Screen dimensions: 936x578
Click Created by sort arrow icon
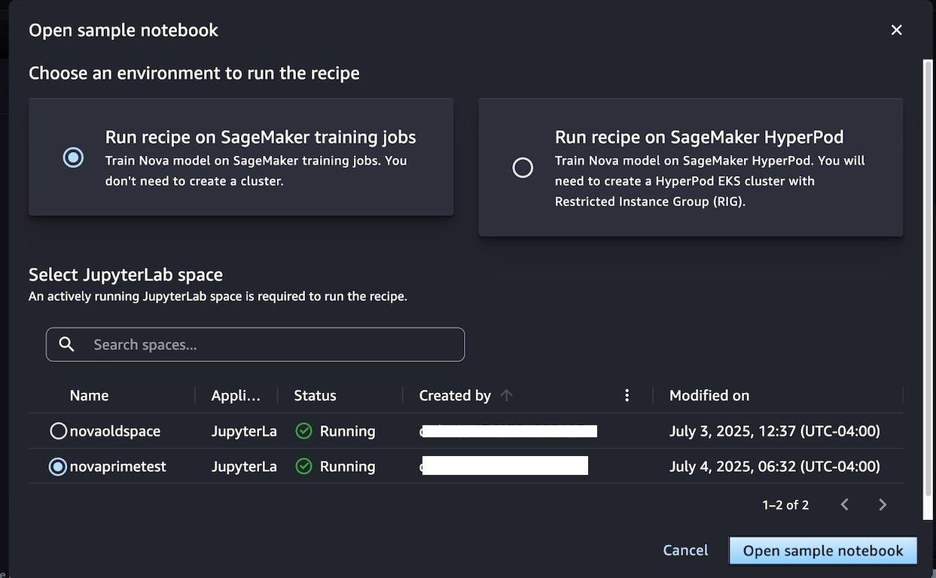tap(507, 395)
